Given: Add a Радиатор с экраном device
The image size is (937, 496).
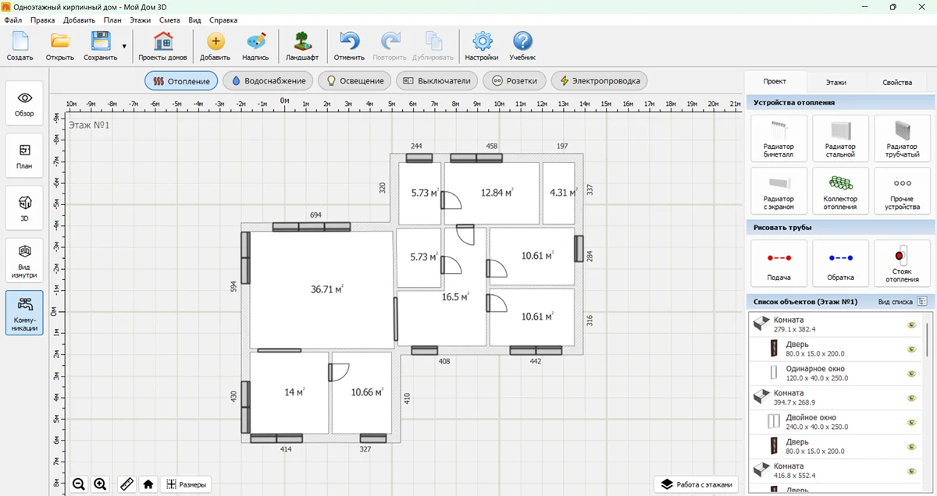Looking at the screenshot, I should pos(778,190).
